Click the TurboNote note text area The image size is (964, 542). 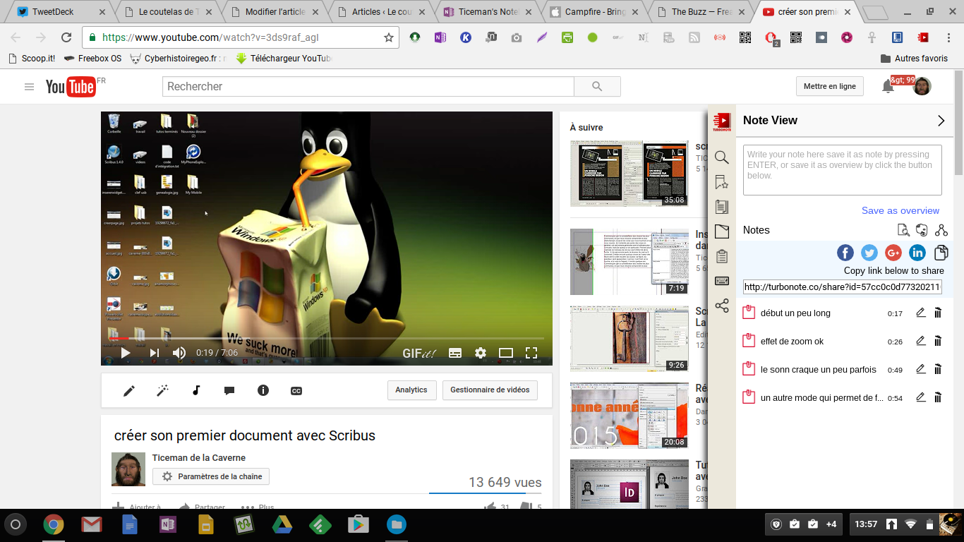842,170
